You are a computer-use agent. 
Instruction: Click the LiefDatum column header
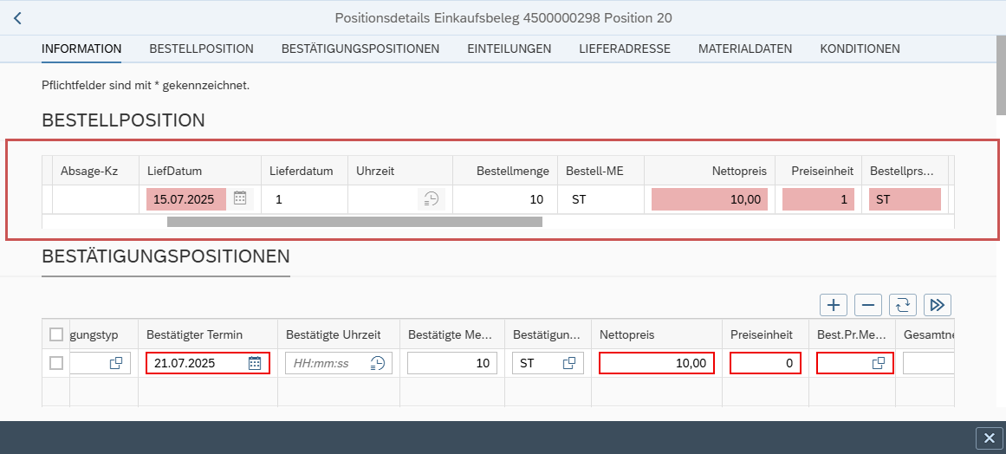coord(200,171)
